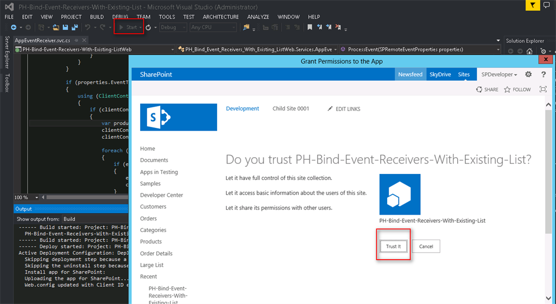556x304 pixels.
Task: Click the Pending Changes Filter clock icon
Action: pos(543,51)
